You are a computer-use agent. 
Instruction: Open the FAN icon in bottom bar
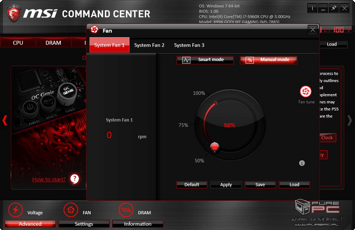pos(71,210)
